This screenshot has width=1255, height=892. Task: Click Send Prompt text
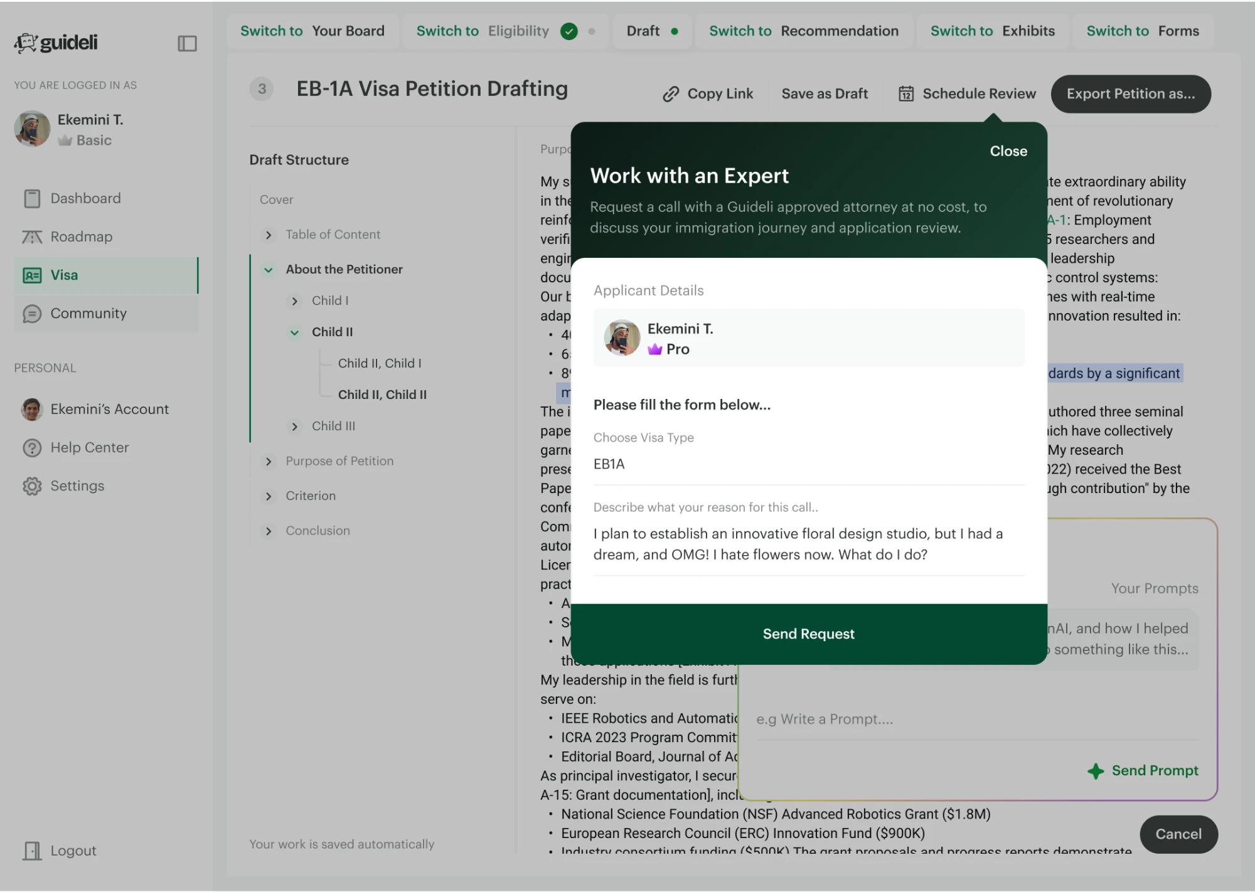click(1155, 770)
